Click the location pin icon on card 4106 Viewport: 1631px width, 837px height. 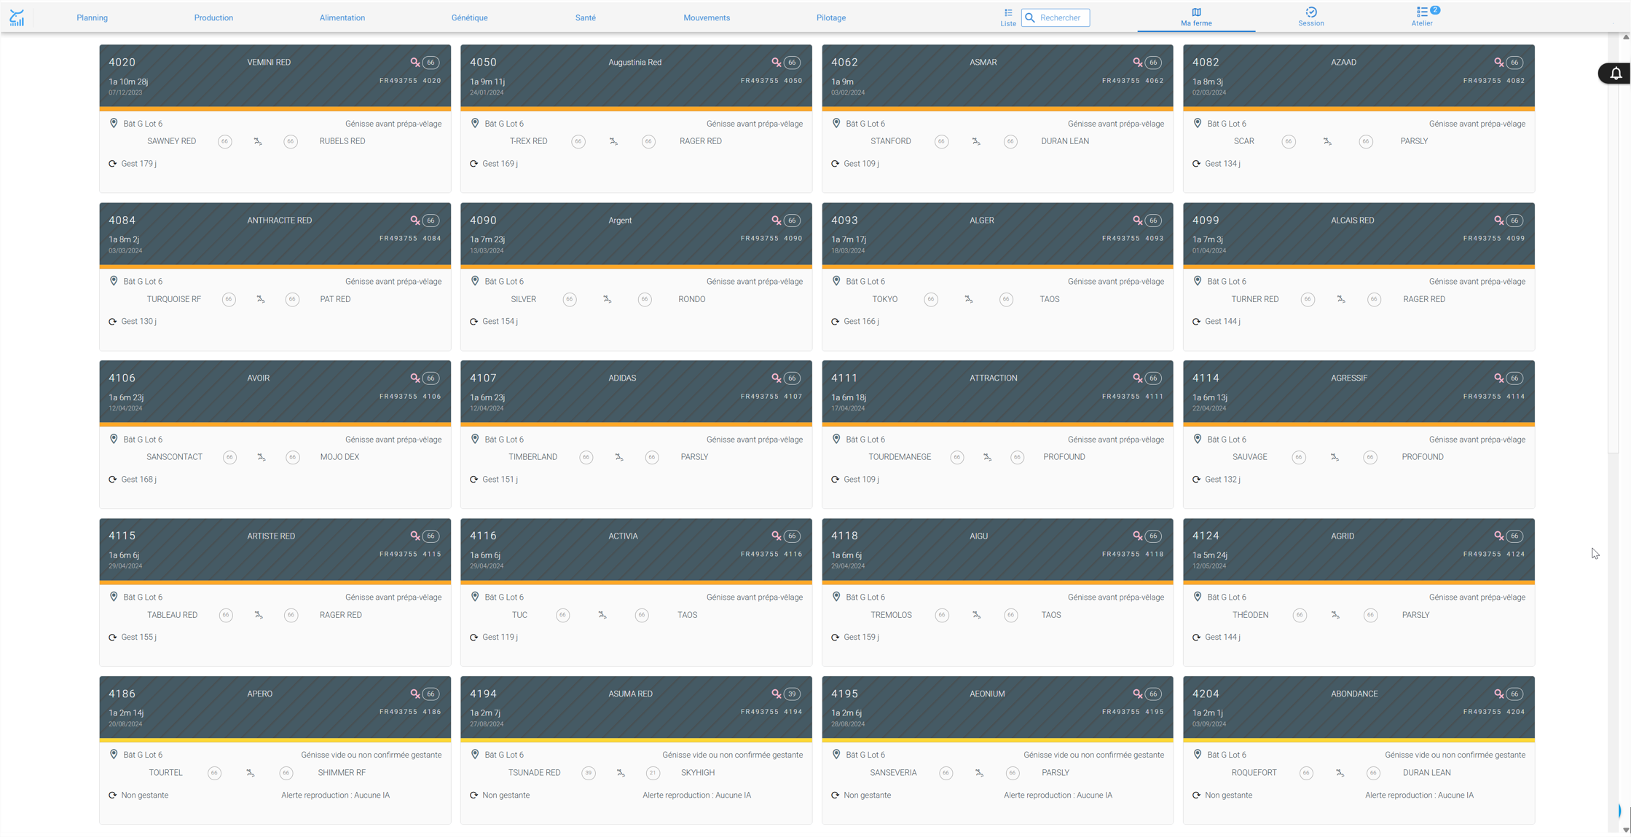[x=114, y=440]
